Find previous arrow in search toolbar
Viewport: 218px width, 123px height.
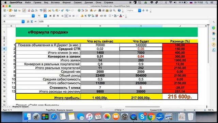(x=147, y=11)
